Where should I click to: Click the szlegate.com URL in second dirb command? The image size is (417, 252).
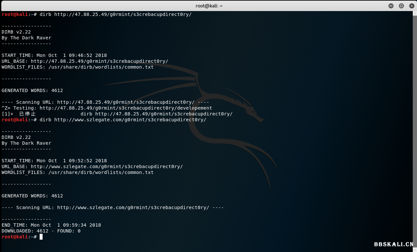click(130, 120)
